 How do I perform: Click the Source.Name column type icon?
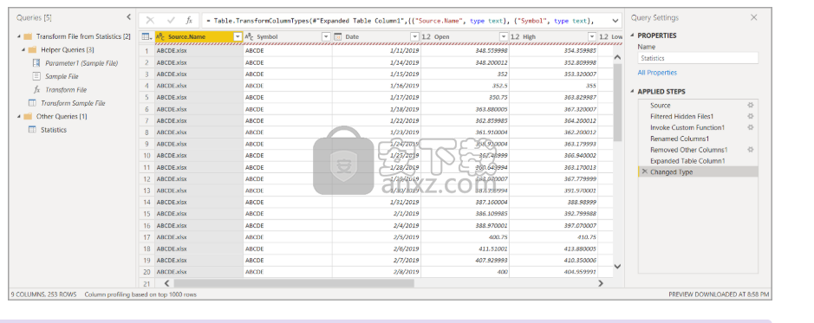tap(160, 37)
